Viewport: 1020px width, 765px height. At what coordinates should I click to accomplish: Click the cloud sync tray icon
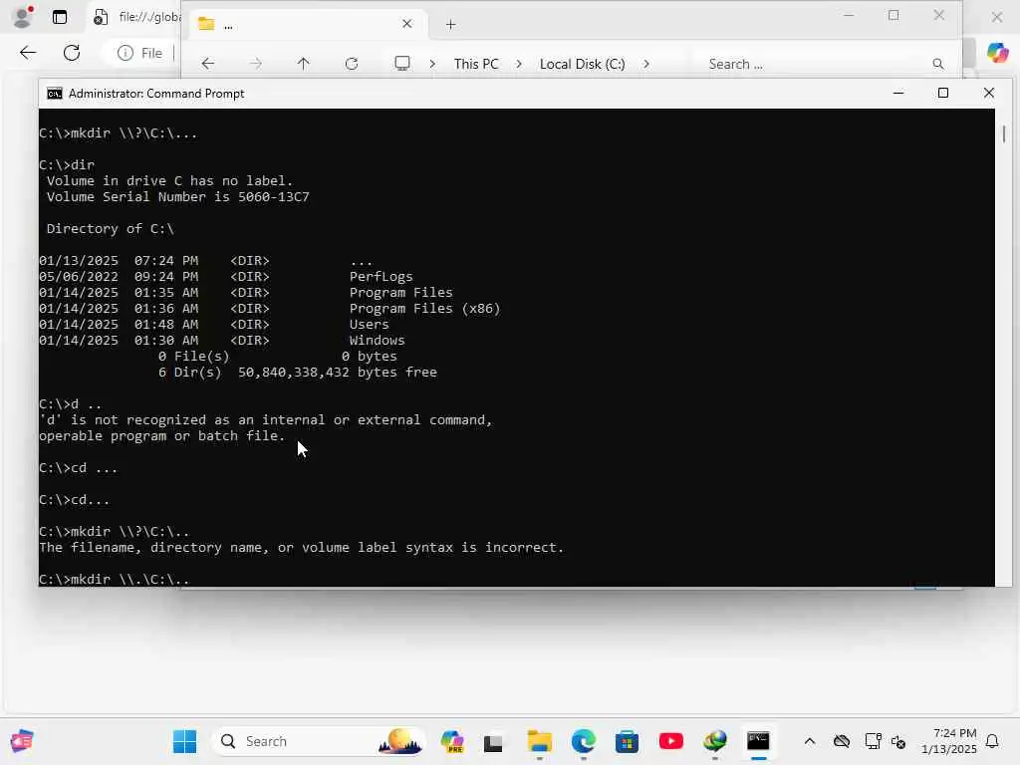coord(842,741)
